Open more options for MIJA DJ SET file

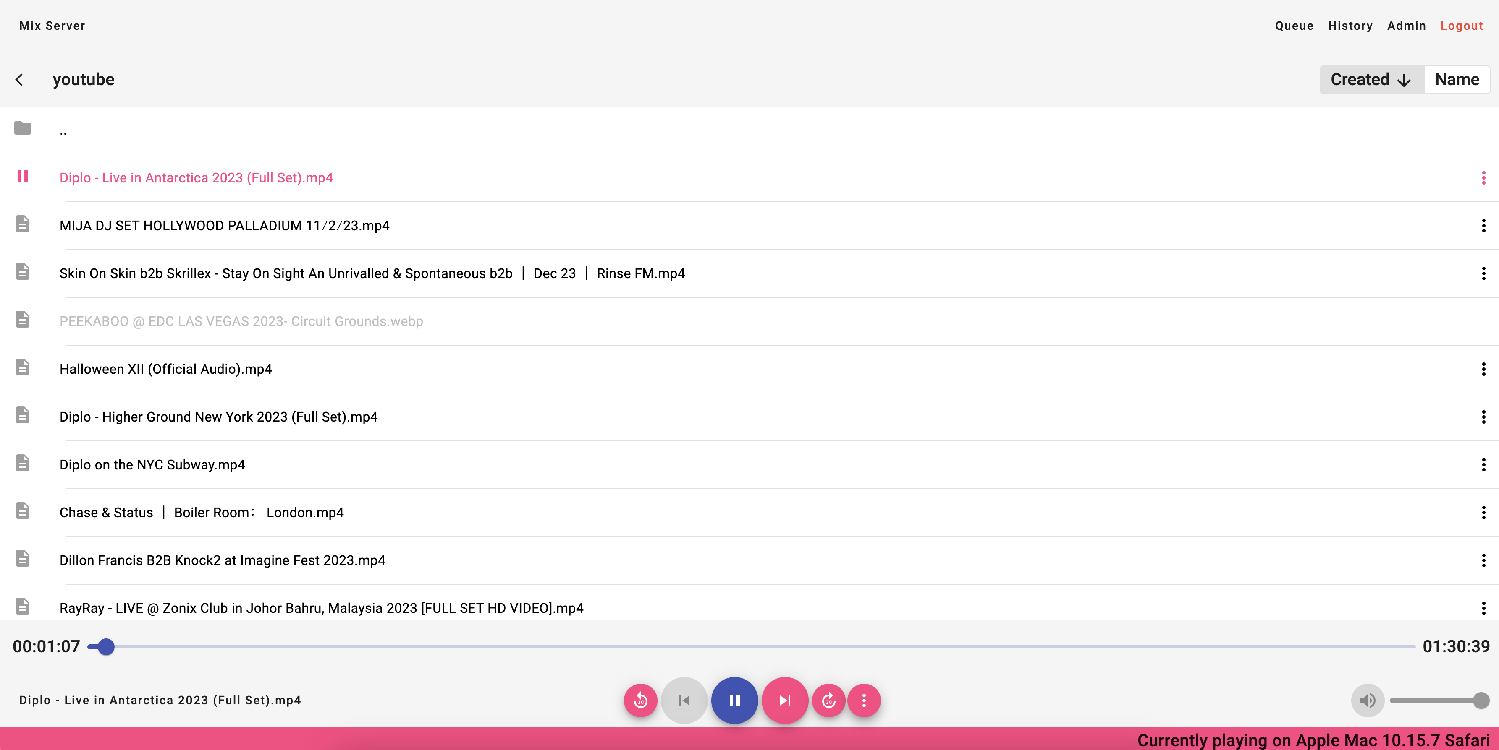coord(1483,226)
